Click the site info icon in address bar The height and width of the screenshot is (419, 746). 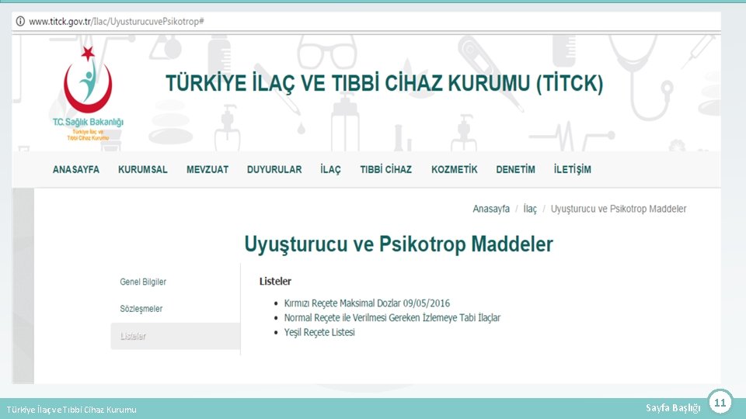click(20, 22)
